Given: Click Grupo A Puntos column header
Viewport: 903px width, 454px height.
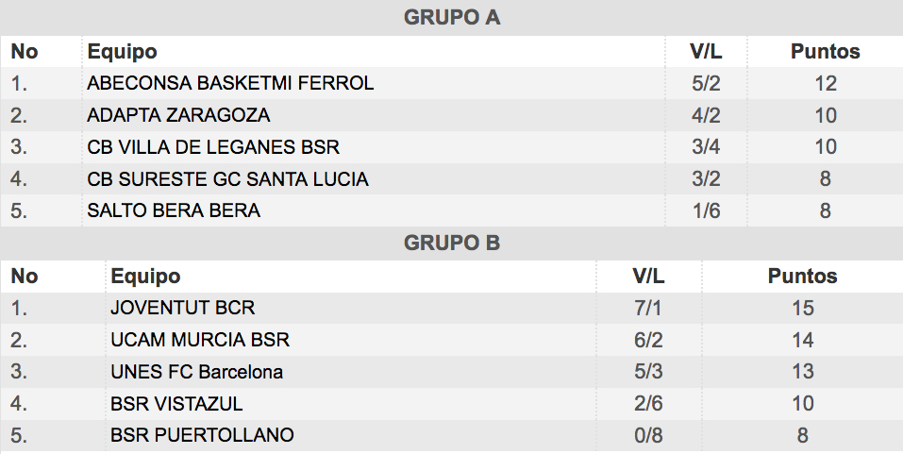Looking at the screenshot, I should coord(825,51).
